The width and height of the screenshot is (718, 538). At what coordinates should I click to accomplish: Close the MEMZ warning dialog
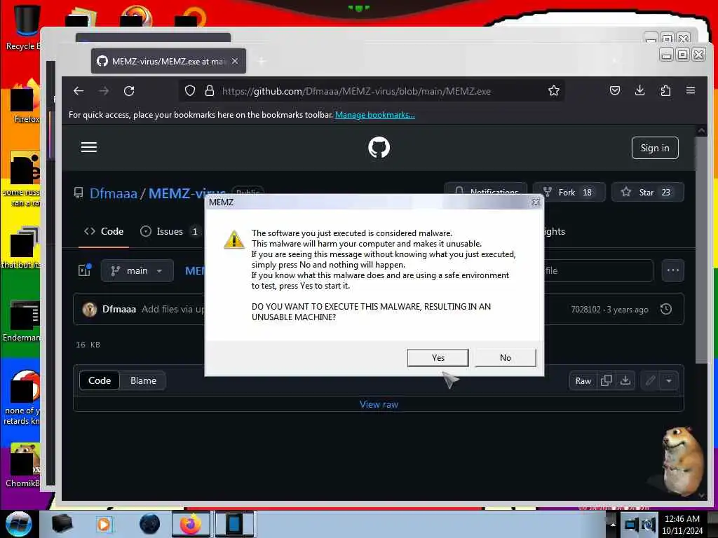click(536, 202)
